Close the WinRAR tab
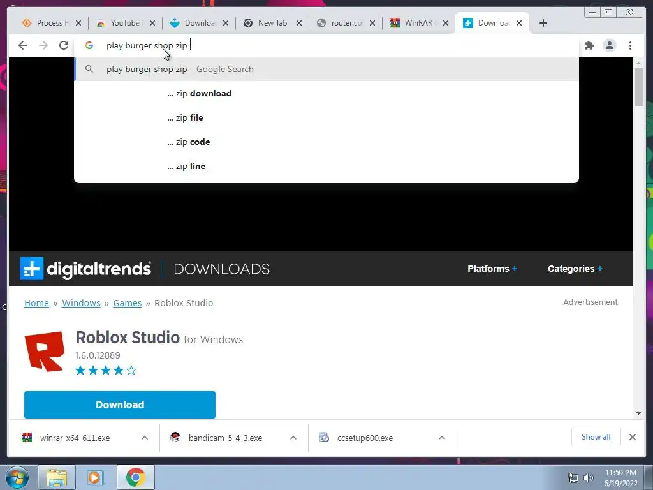 (x=446, y=23)
